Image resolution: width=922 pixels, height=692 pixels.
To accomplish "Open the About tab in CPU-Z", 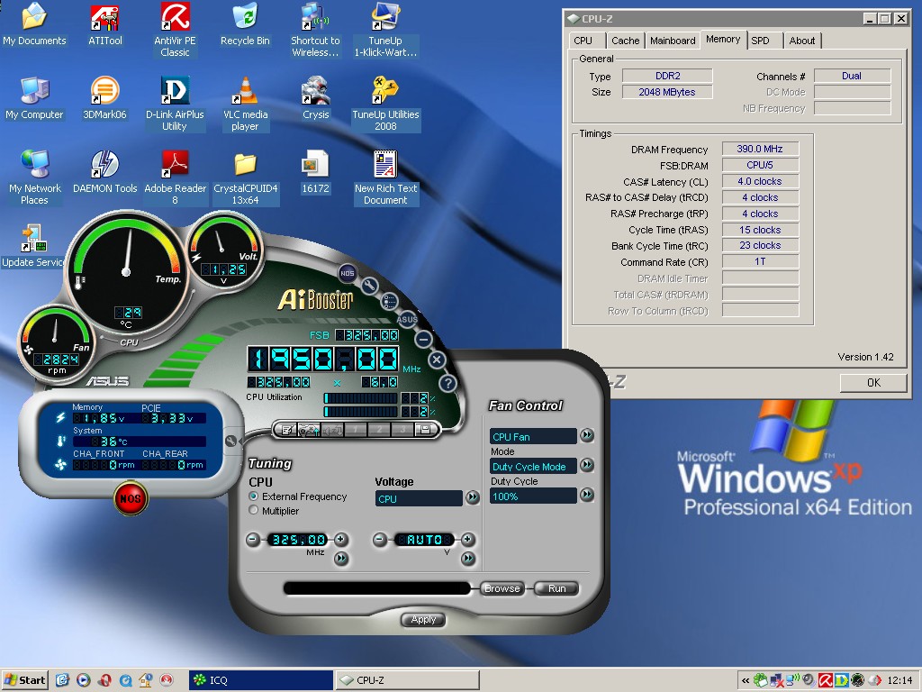I will coord(802,41).
